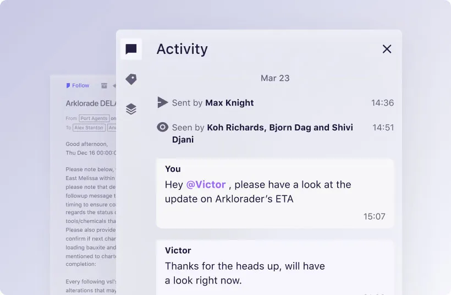Select the Port Agents sender tag
Viewport: 451px width, 295px height.
coord(94,118)
